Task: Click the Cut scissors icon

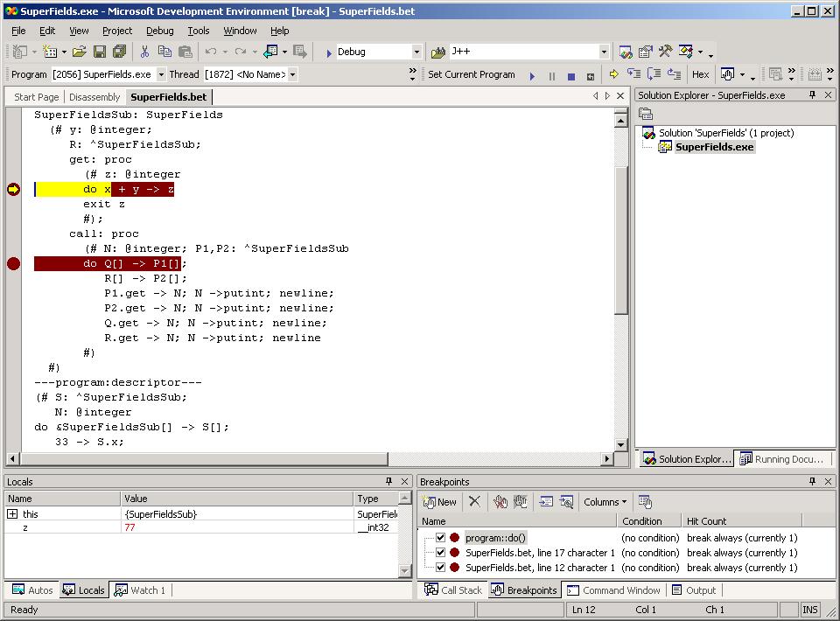Action: (145, 52)
